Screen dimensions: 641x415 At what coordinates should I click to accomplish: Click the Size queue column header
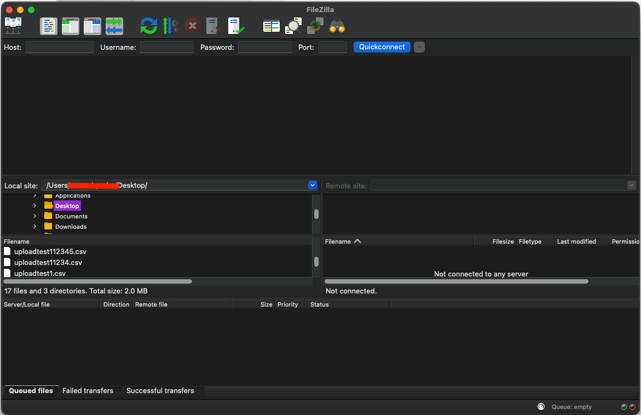(253, 304)
